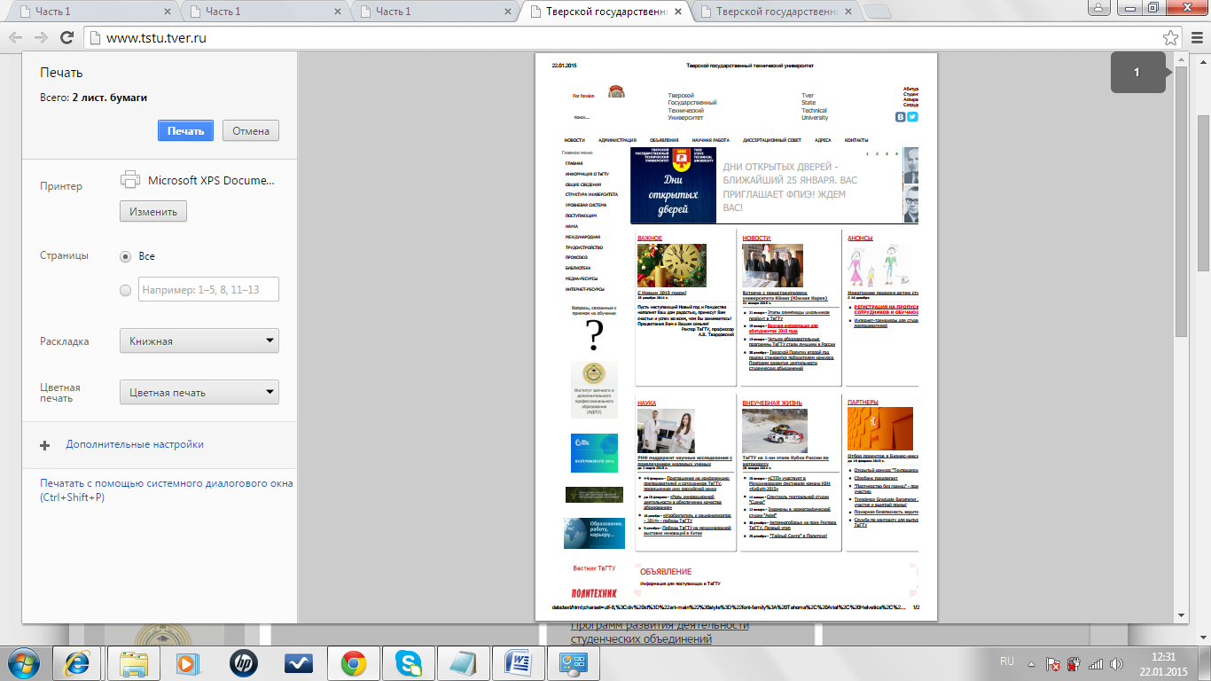The height and width of the screenshot is (681, 1211).
Task: Switch to Chrome icon in the taskbar
Action: (354, 662)
